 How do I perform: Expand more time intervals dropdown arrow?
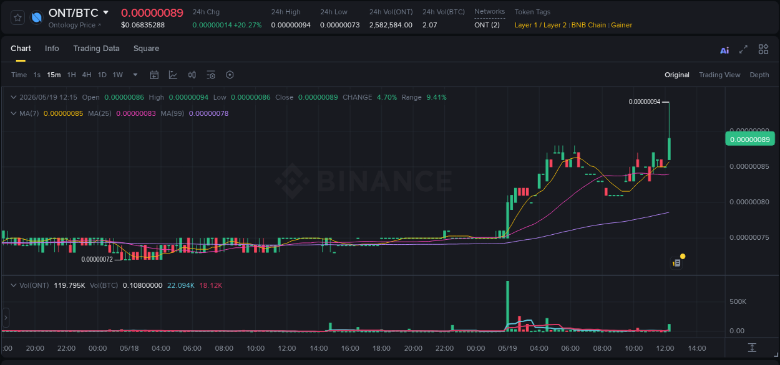pyautogui.click(x=135, y=75)
